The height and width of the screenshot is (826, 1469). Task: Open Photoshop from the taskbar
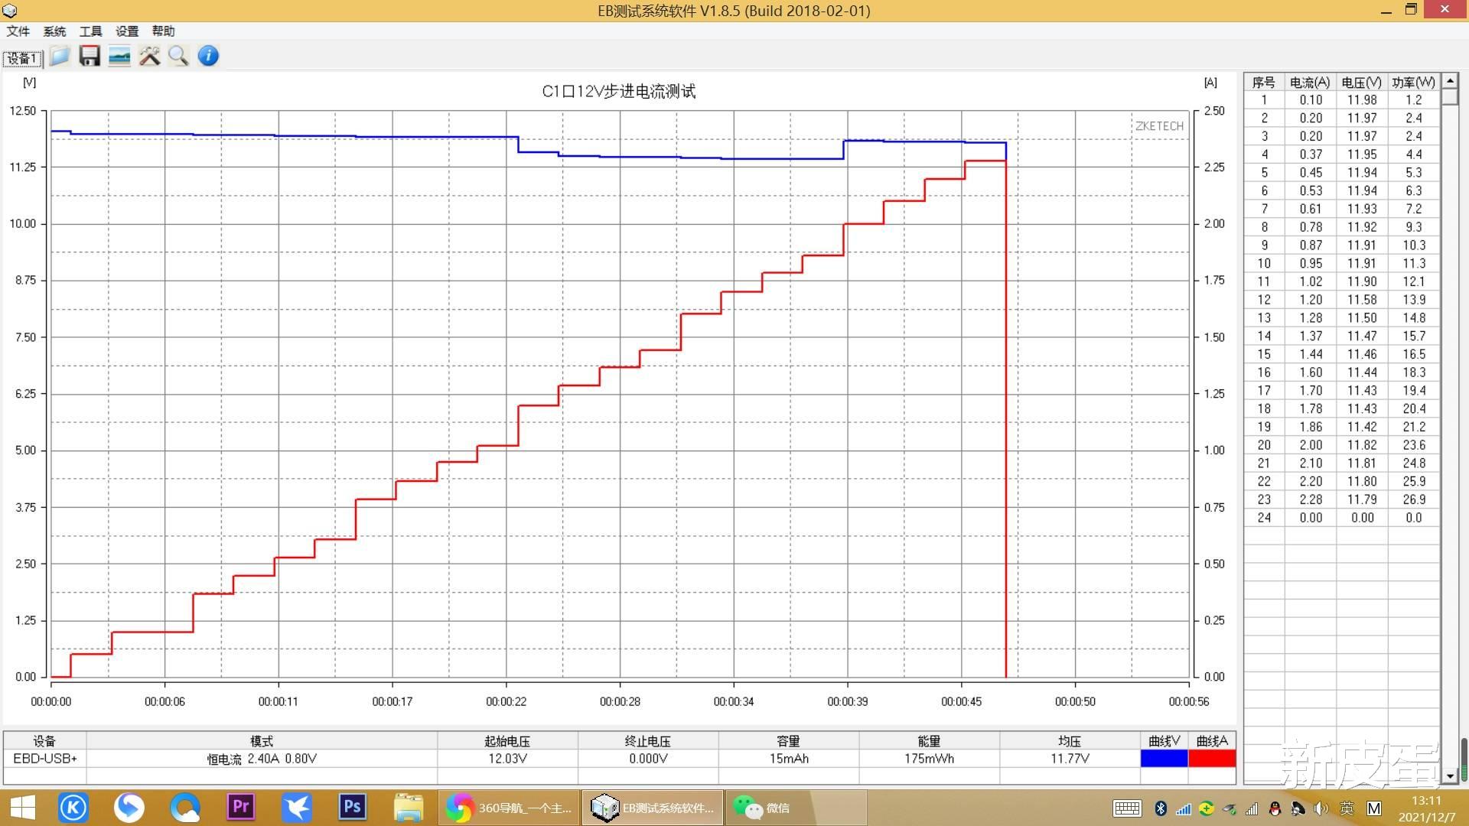pyautogui.click(x=352, y=807)
